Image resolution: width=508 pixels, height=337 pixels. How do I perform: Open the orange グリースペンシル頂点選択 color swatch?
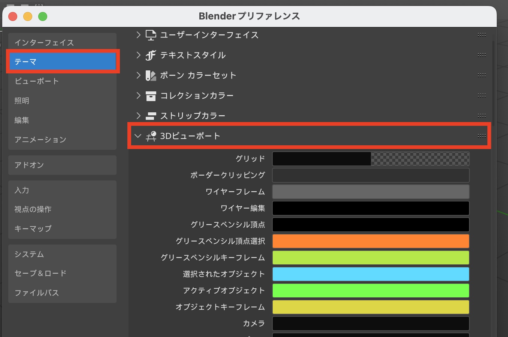coord(371,241)
